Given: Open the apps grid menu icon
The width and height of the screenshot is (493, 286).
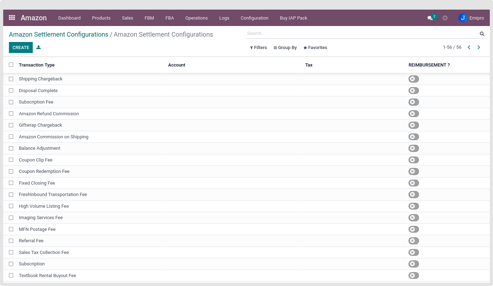Looking at the screenshot, I should tap(12, 17).
